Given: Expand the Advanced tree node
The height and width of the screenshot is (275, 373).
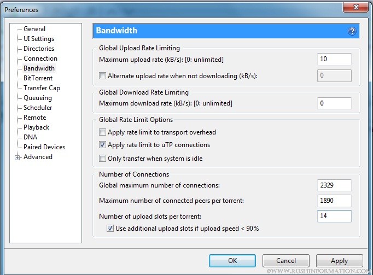Looking at the screenshot, I should pos(18,157).
